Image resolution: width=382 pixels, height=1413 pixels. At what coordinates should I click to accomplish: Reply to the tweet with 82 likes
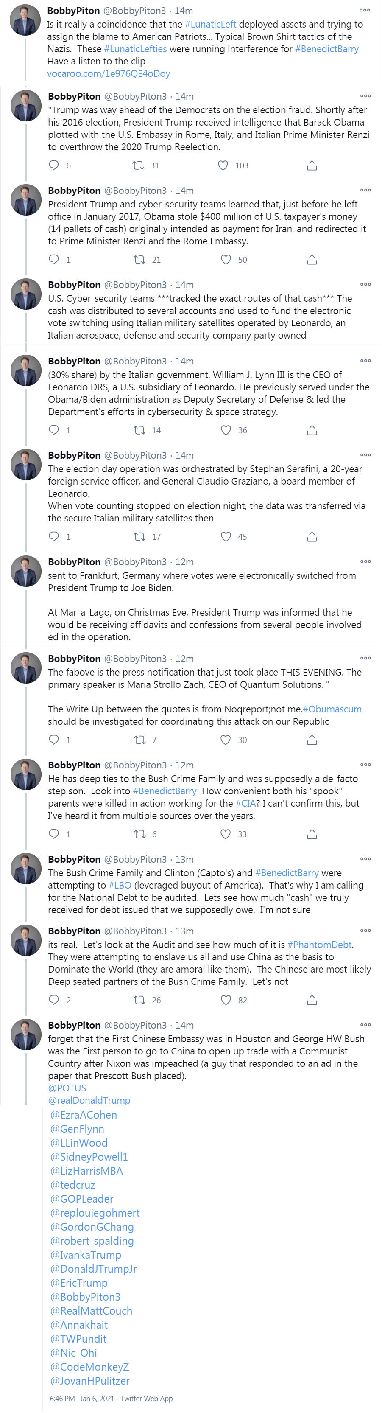tap(54, 1000)
